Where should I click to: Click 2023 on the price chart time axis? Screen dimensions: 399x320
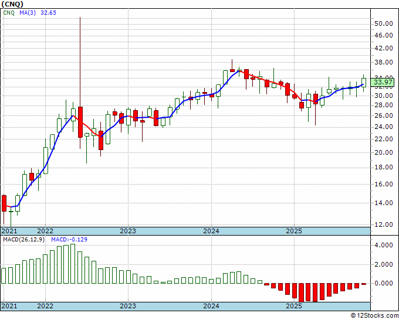pos(128,231)
